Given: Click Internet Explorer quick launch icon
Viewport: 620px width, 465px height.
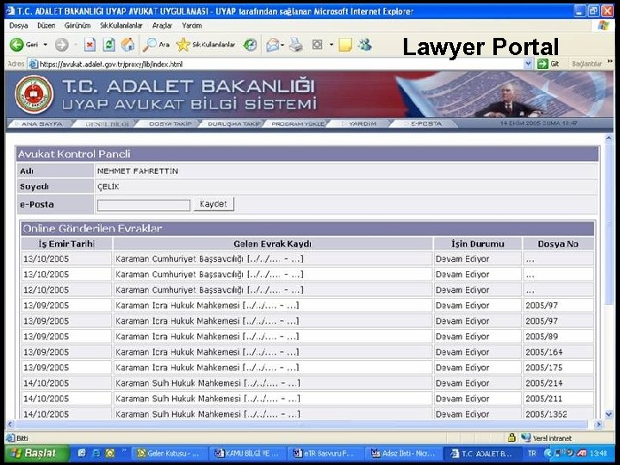Looking at the screenshot, I should [x=96, y=453].
